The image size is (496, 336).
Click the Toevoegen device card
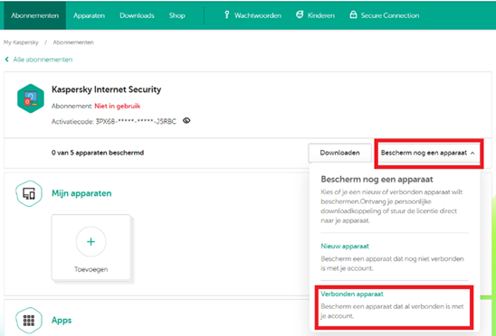click(91, 247)
